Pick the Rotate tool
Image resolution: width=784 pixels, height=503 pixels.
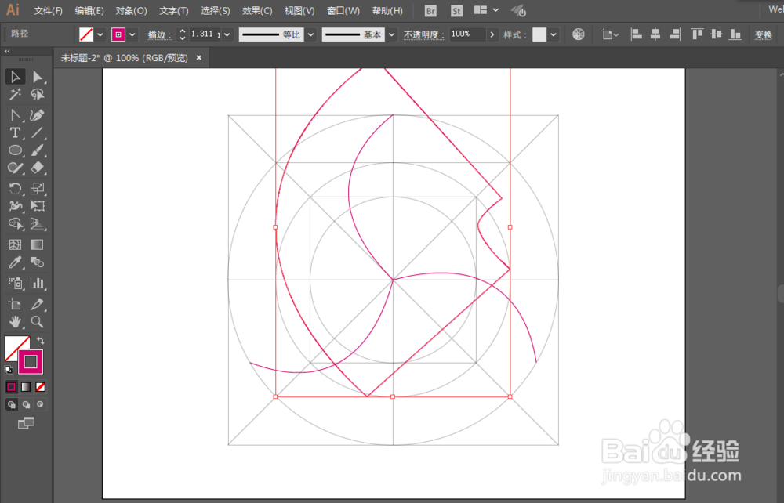tap(15, 188)
